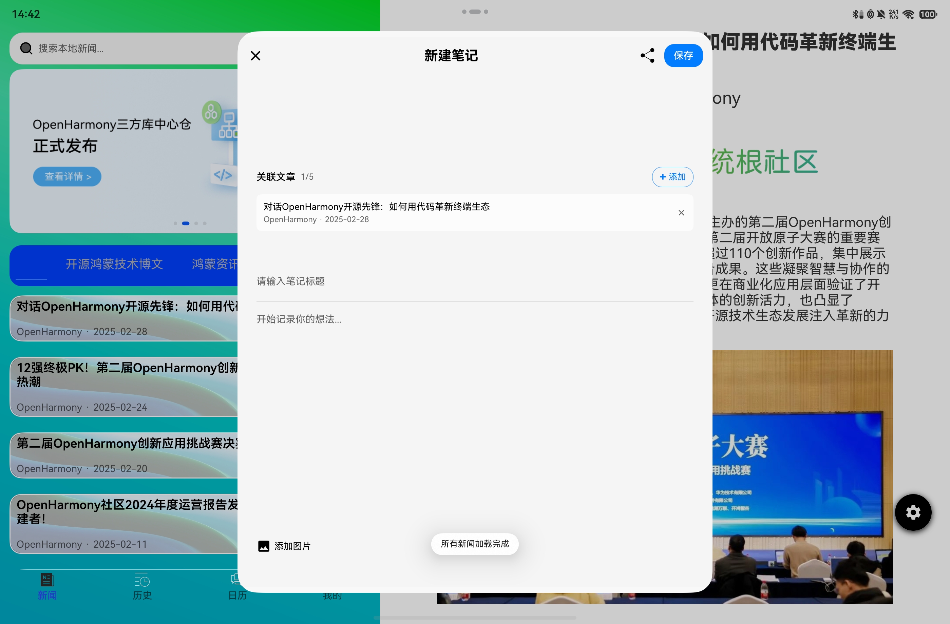Close the 新建笔记 dialog with the X icon
The image size is (950, 624).
pyautogui.click(x=255, y=56)
